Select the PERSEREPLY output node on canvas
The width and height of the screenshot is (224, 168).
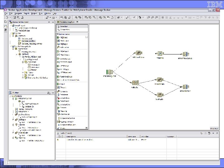click(185, 87)
